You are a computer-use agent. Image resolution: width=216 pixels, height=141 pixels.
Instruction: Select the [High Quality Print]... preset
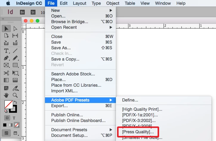pos(142,109)
